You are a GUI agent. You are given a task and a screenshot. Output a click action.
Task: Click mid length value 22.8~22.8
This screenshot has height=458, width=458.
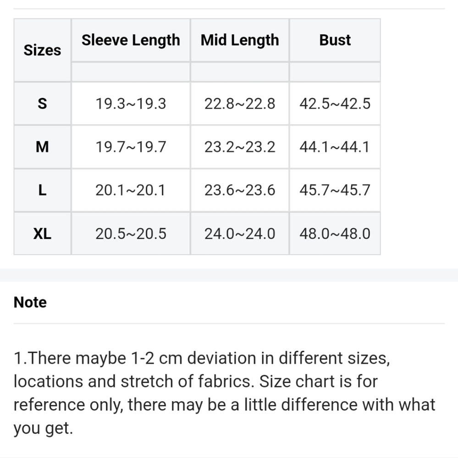(240, 104)
